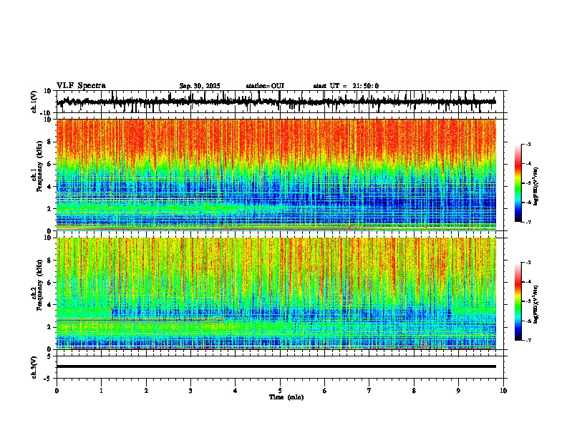This screenshot has height=438, width=567.
Task: Click the ch.1 "Frequency (kHz)" axis label
Action: click(x=40, y=167)
